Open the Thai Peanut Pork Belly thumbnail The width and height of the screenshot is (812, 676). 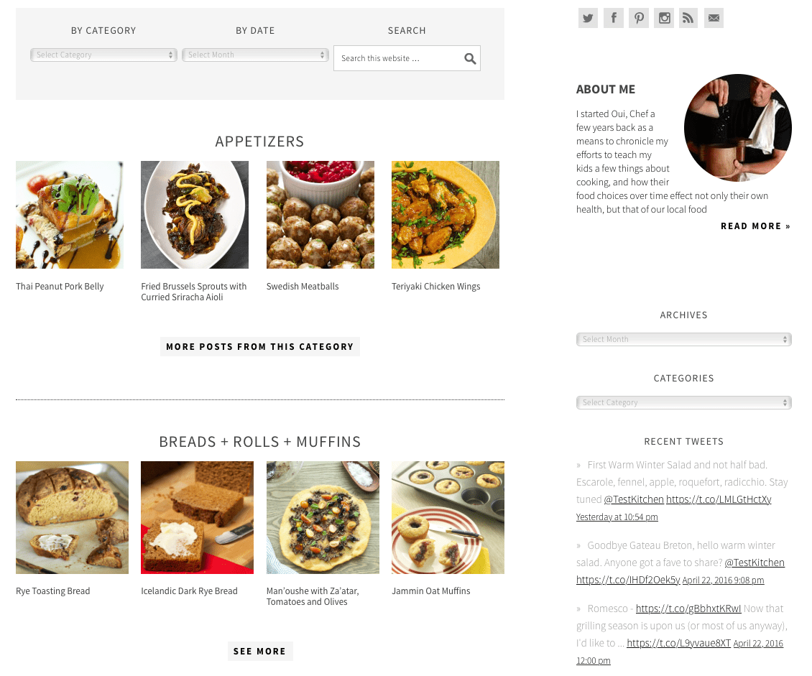click(x=70, y=215)
